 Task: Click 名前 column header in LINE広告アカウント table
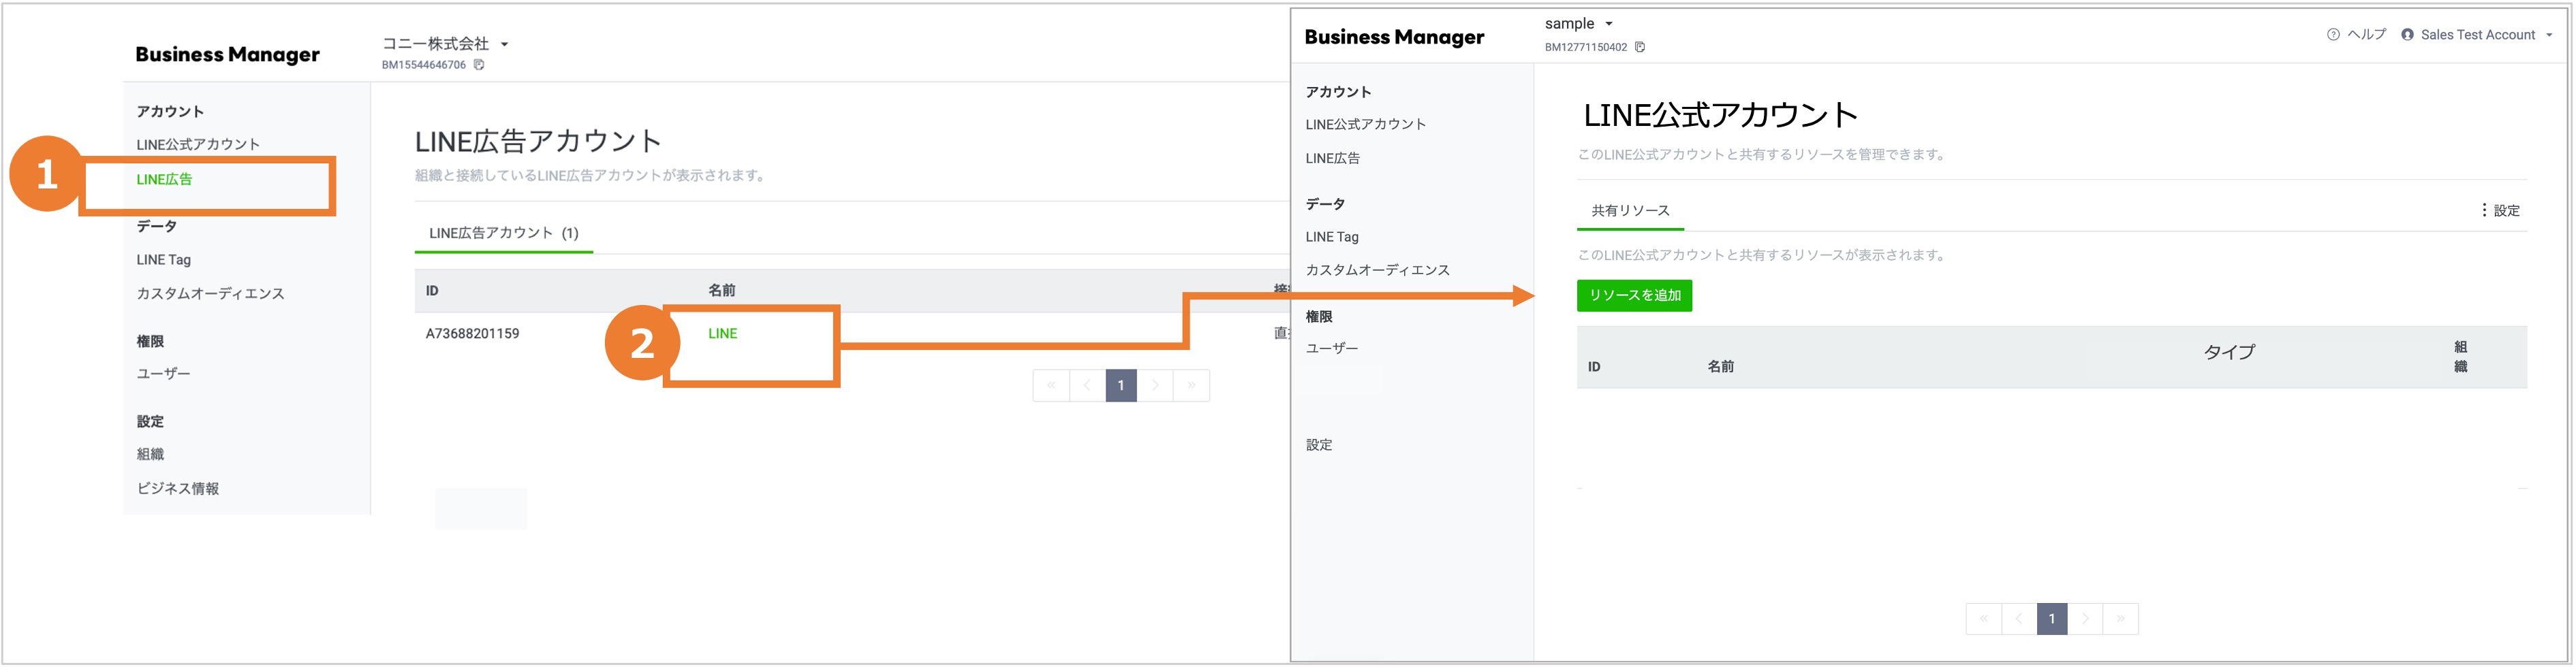click(x=721, y=291)
